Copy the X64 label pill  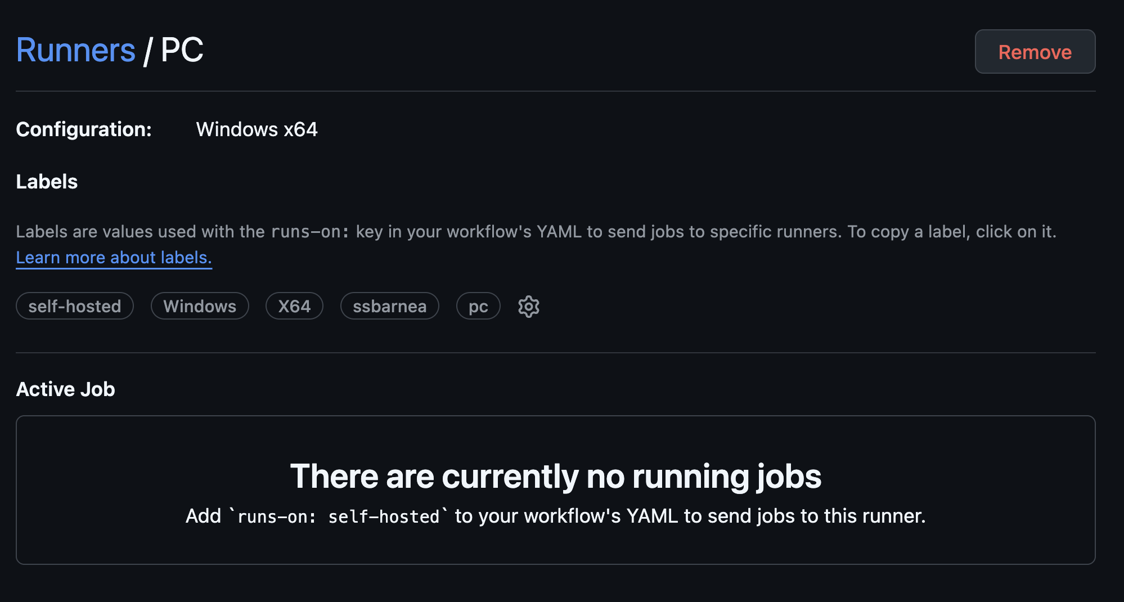coord(294,307)
